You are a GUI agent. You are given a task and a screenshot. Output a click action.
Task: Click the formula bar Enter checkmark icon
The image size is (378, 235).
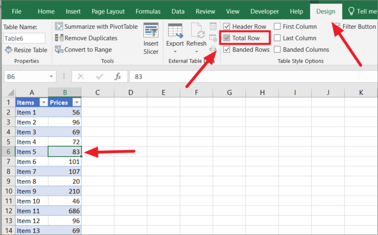99,77
